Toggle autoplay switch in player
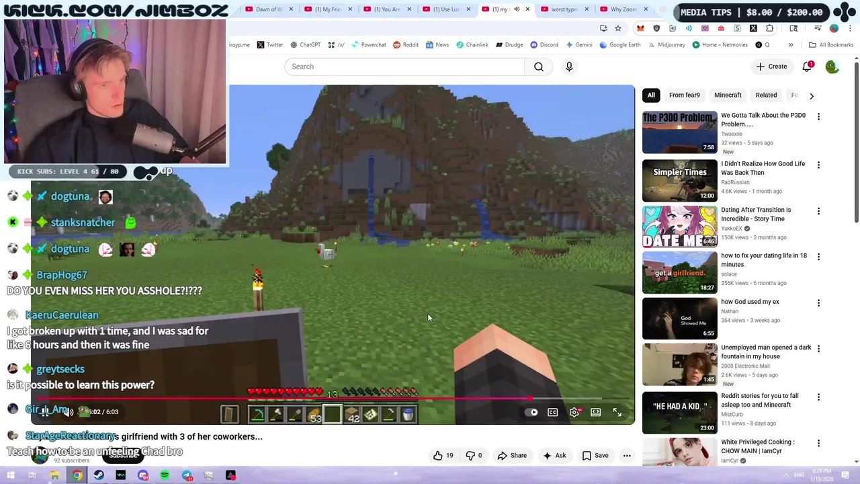The image size is (860, 484). [x=532, y=412]
